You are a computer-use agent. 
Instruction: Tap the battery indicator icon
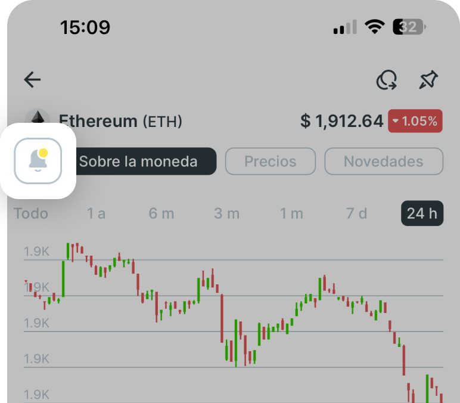[409, 27]
